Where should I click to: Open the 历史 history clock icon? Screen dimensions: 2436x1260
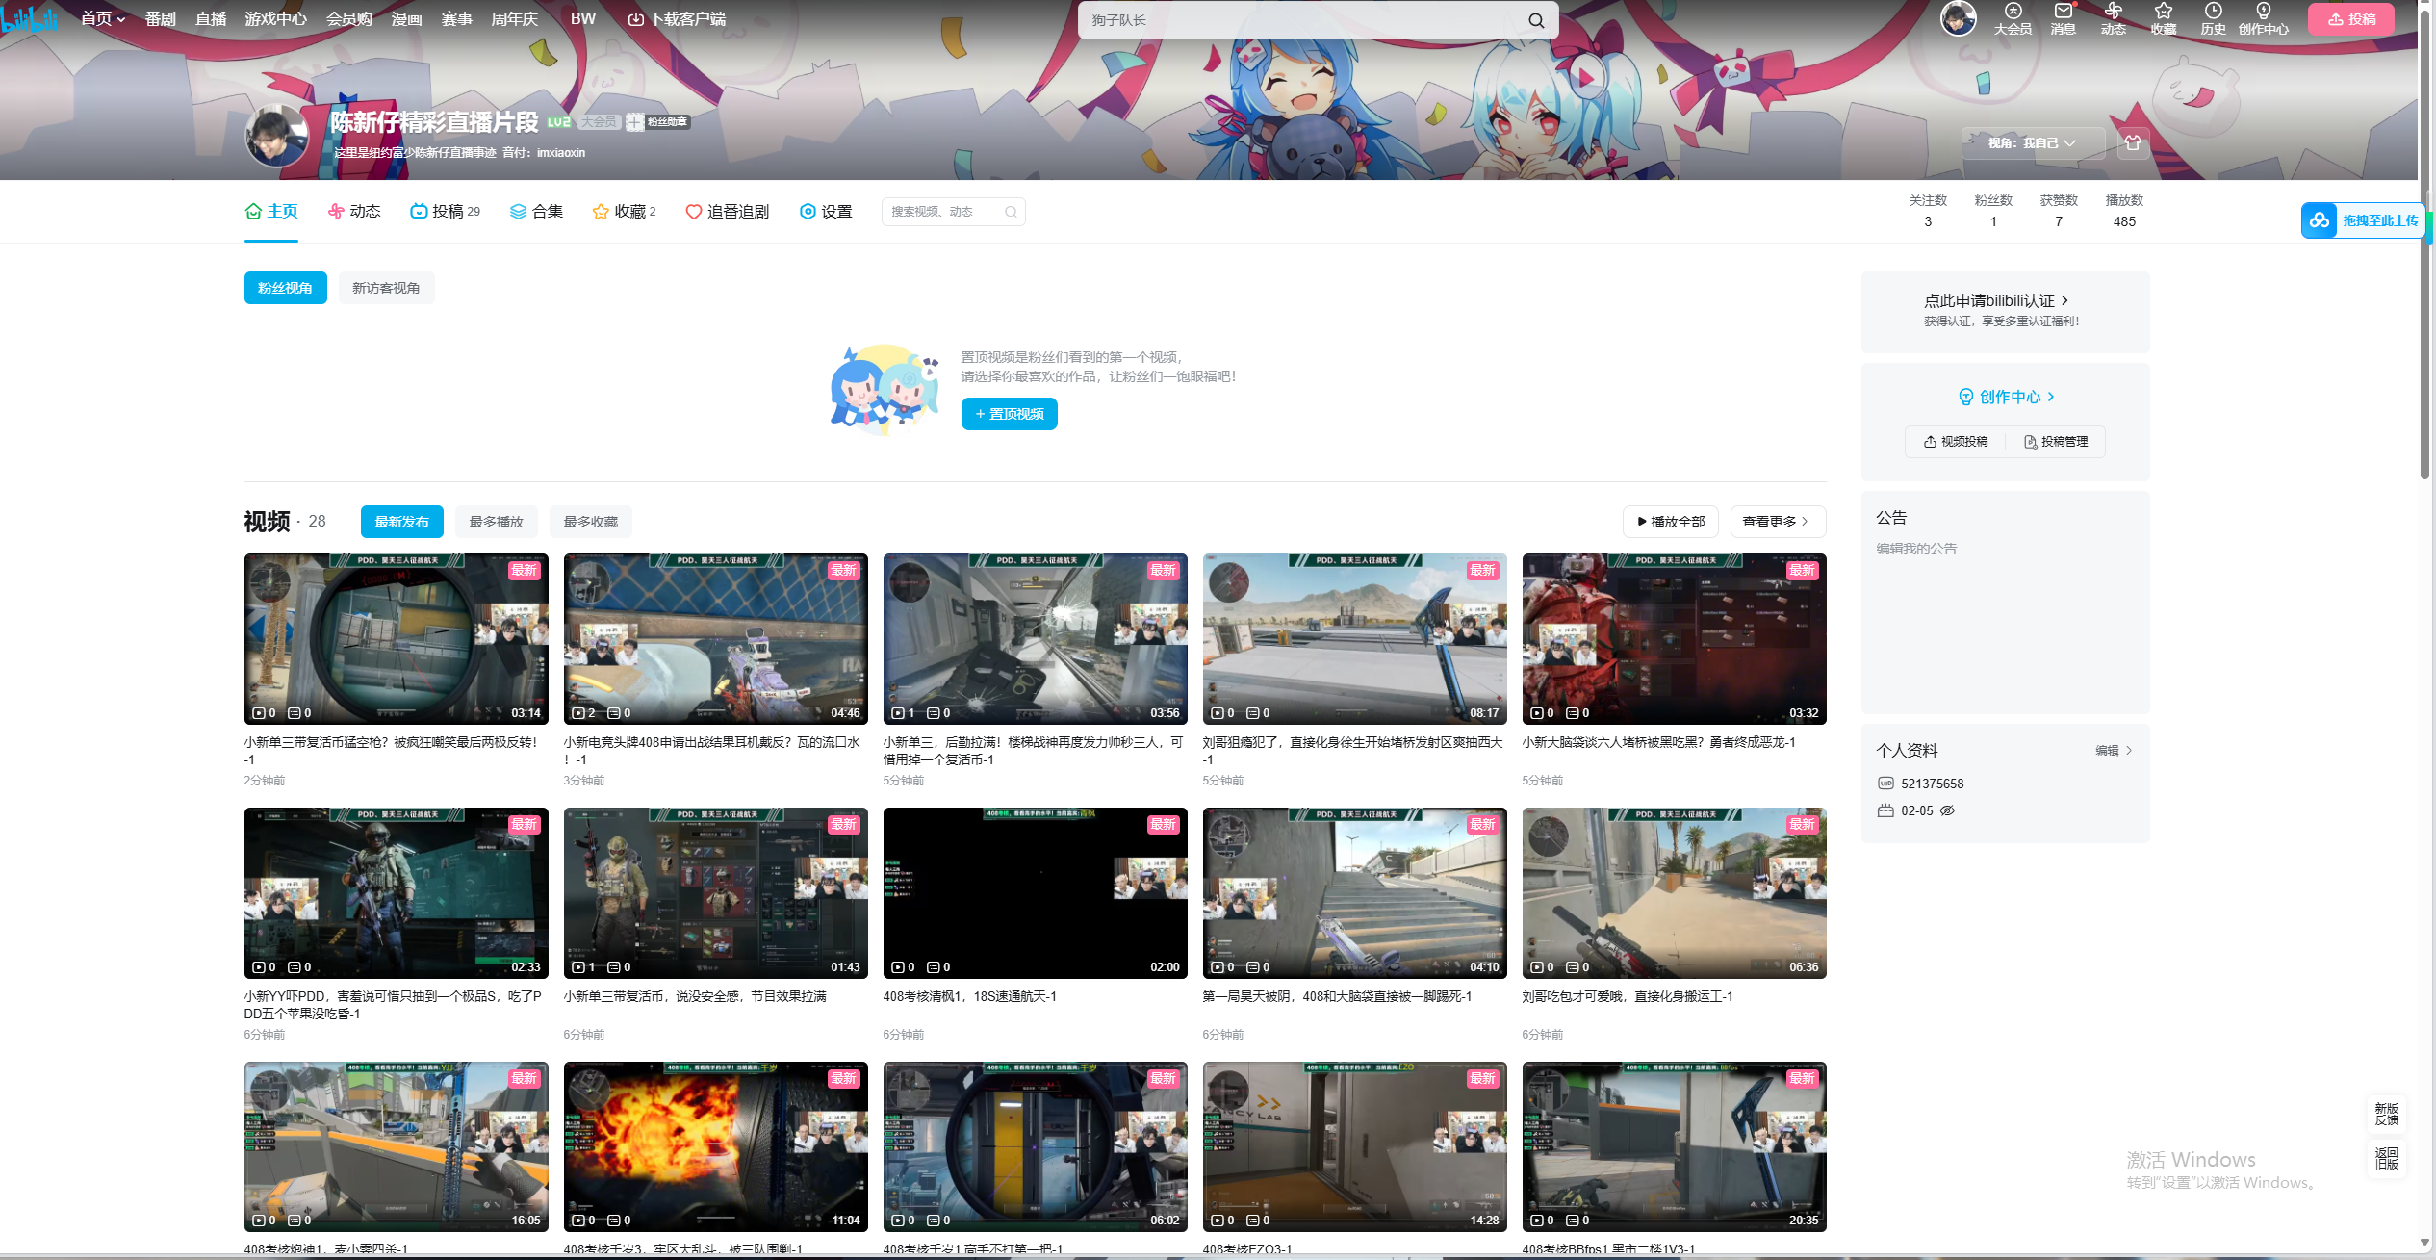[2213, 18]
